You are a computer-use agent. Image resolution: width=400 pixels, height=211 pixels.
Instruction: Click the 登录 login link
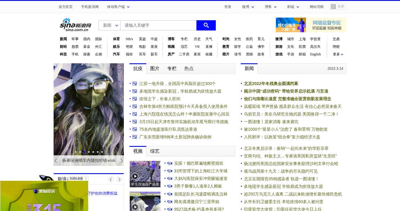(x=228, y=7)
